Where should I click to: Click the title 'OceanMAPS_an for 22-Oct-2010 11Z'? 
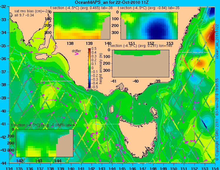pos(111,2)
